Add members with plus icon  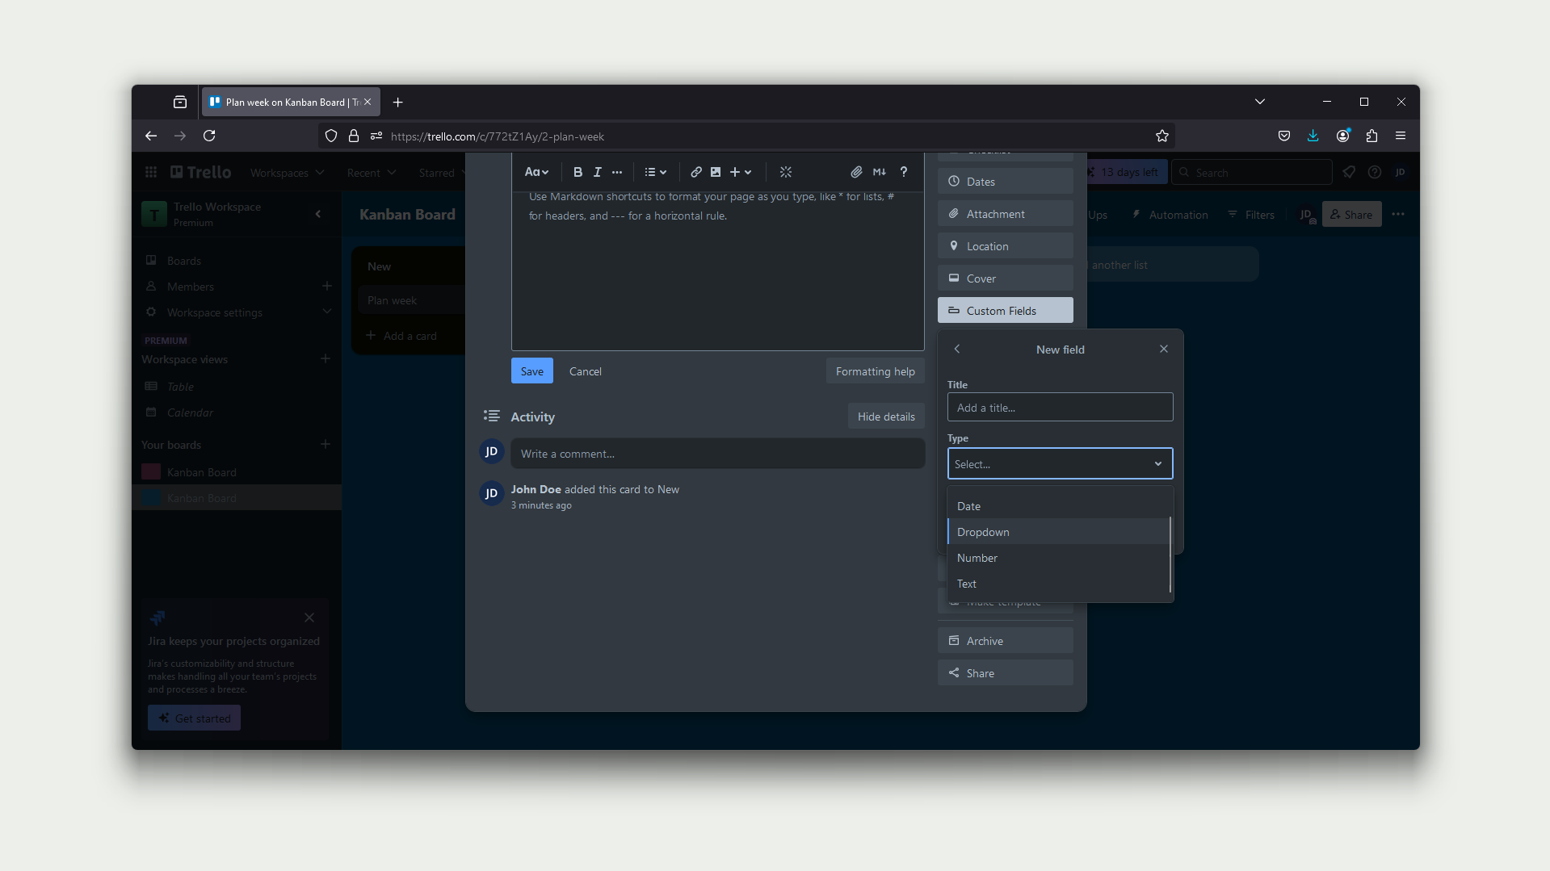[326, 286]
